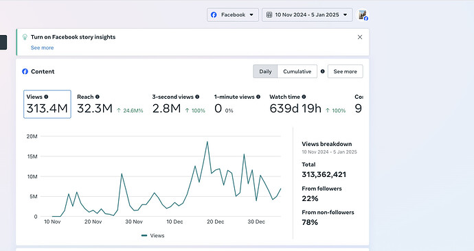Click the info icon beside Reach metric
Screen dimensions: 474x251
[x=98, y=97]
